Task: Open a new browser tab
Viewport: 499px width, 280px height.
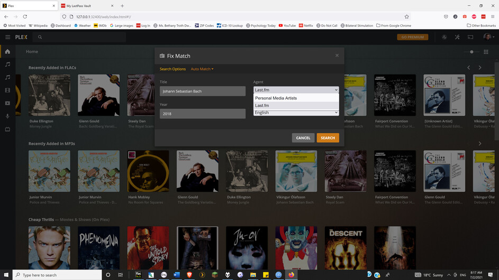Action: [122, 6]
